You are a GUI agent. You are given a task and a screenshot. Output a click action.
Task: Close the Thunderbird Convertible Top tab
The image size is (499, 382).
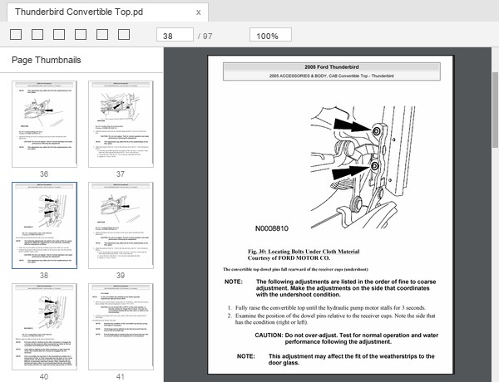[198, 12]
